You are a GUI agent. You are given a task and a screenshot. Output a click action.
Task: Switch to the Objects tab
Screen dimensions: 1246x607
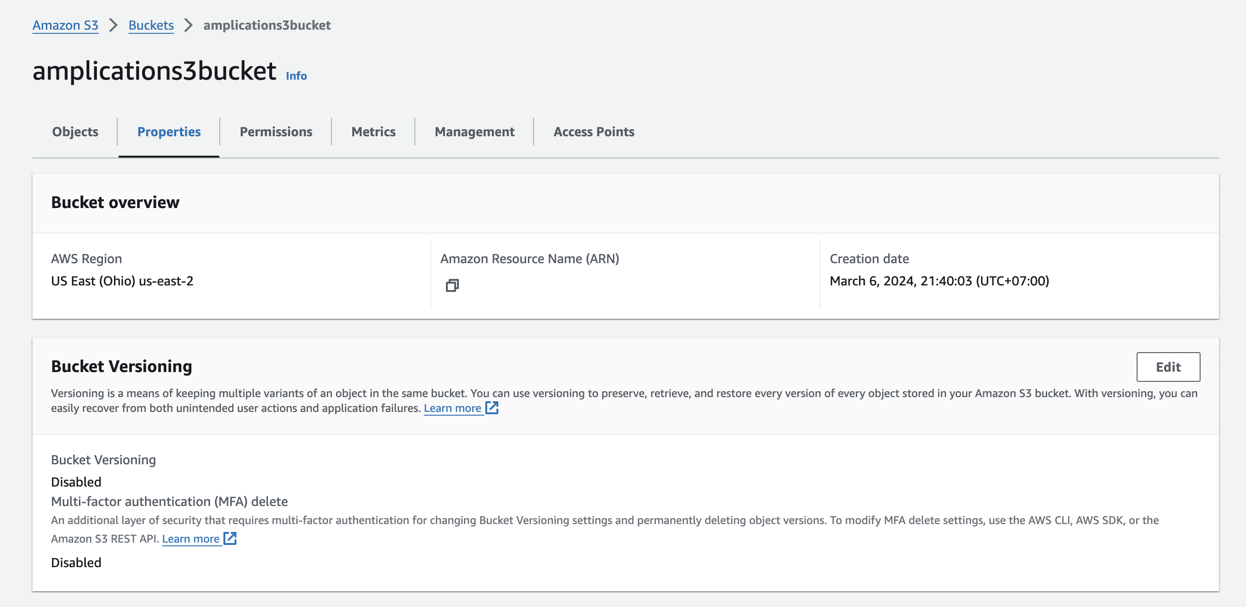pos(75,132)
